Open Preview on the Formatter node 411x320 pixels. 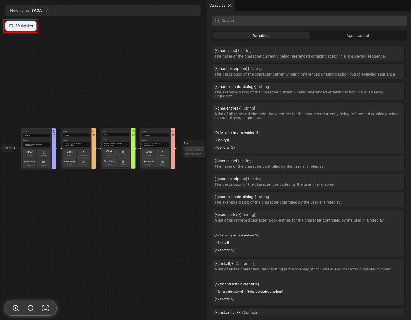tap(163, 163)
